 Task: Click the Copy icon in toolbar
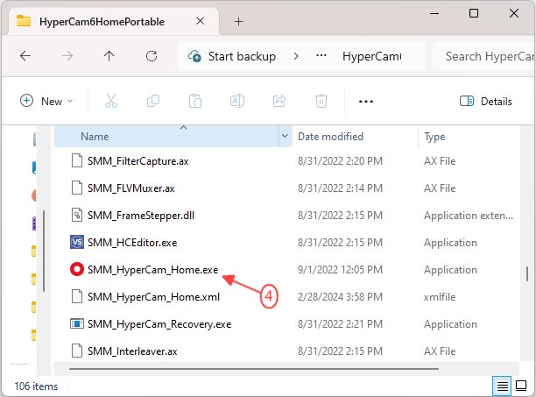153,101
